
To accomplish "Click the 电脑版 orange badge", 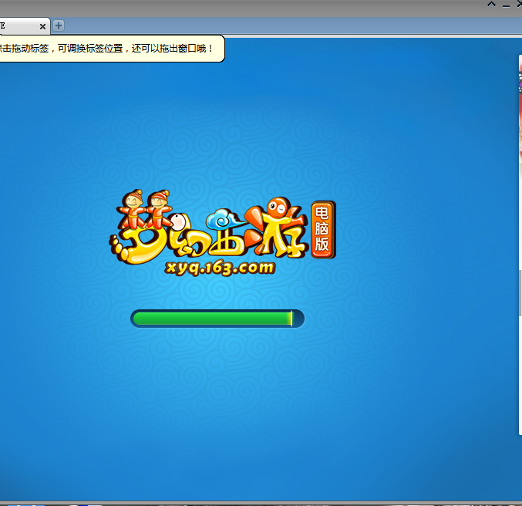I will tap(323, 229).
